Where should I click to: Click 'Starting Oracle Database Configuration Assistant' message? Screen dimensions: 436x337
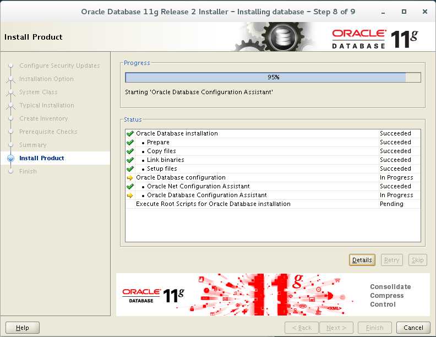click(199, 92)
